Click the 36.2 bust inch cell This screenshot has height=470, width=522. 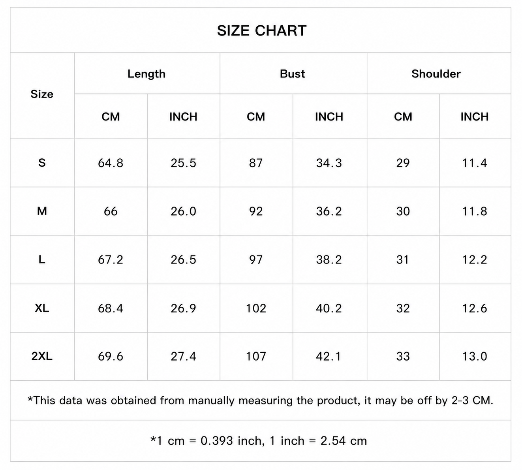click(329, 211)
